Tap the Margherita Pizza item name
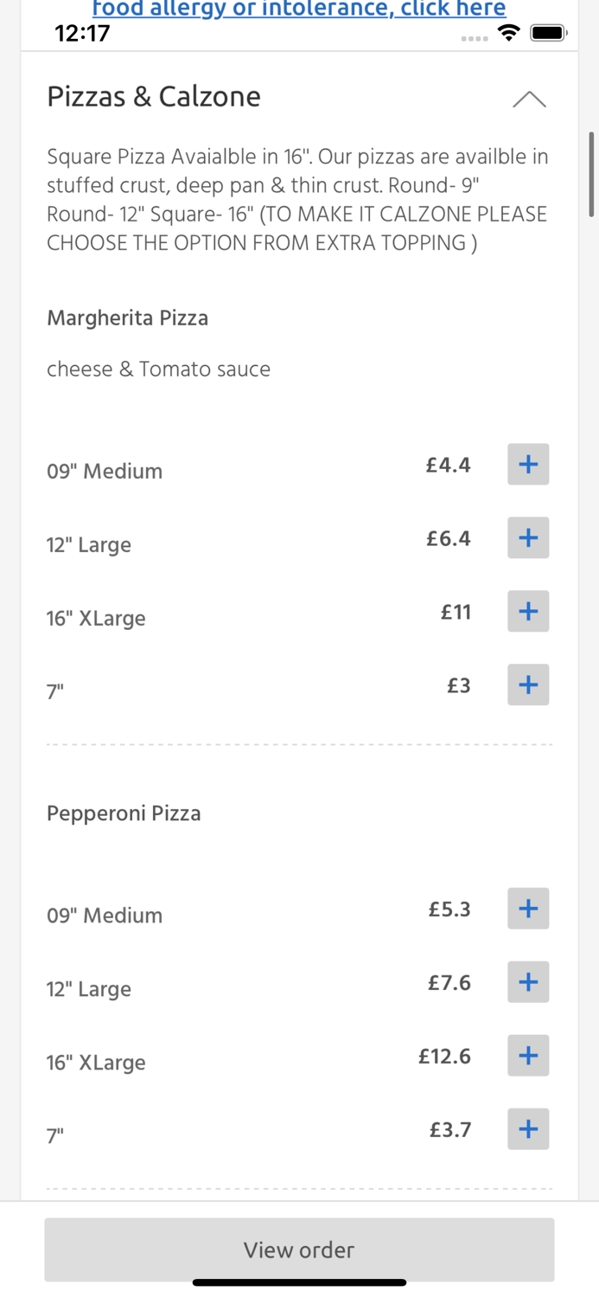 (128, 318)
